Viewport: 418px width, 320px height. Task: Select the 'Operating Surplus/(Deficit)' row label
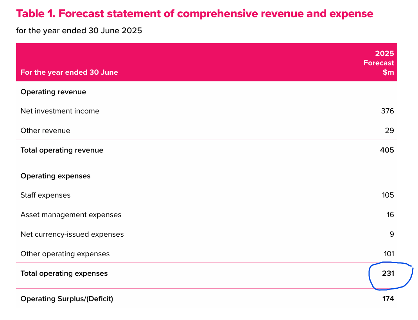point(66,299)
